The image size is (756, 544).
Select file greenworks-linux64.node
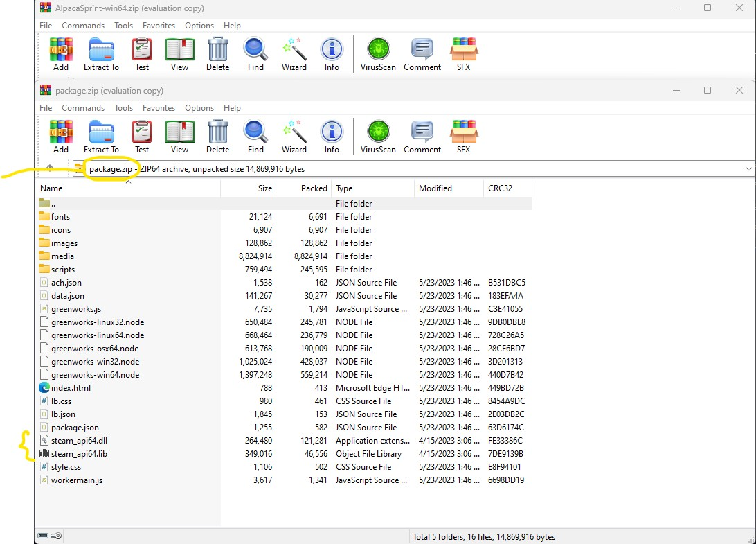tap(285, 335)
